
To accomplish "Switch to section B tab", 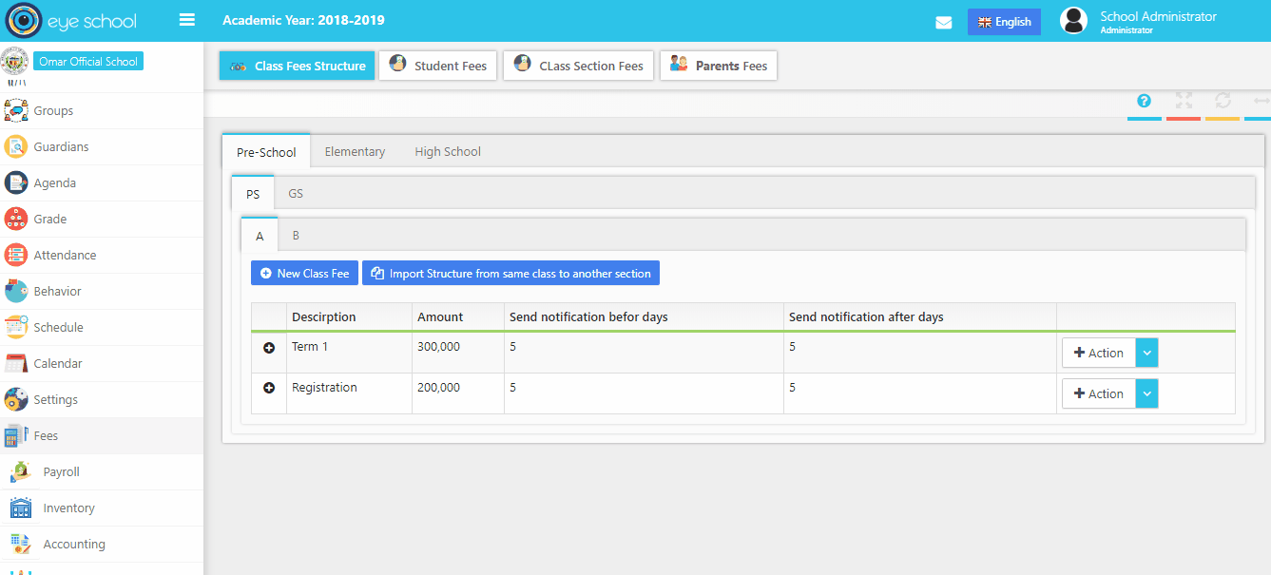I will tap(296, 235).
